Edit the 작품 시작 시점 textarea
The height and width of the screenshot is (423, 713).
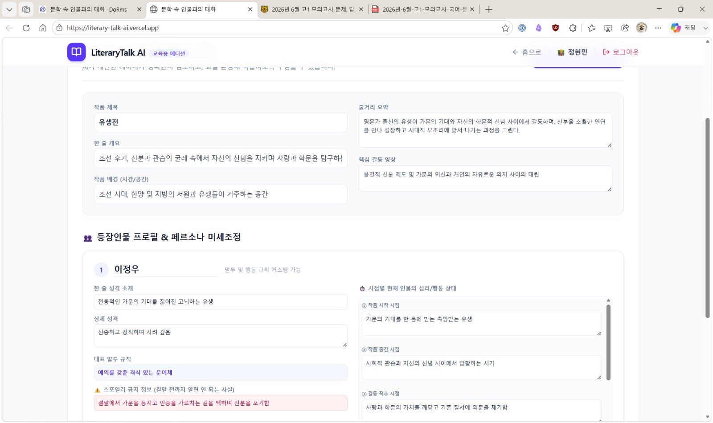pos(482,323)
